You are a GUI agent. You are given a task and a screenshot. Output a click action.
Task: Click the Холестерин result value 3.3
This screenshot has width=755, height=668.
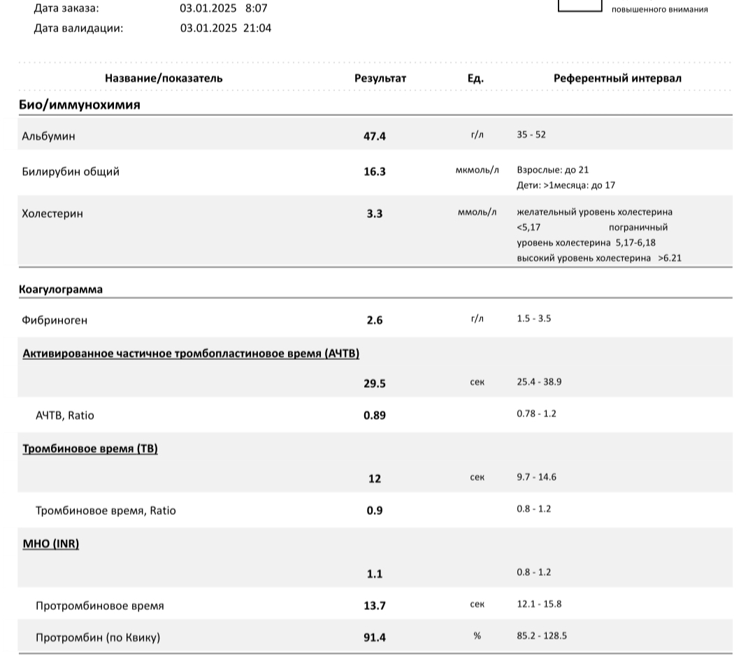click(x=375, y=214)
